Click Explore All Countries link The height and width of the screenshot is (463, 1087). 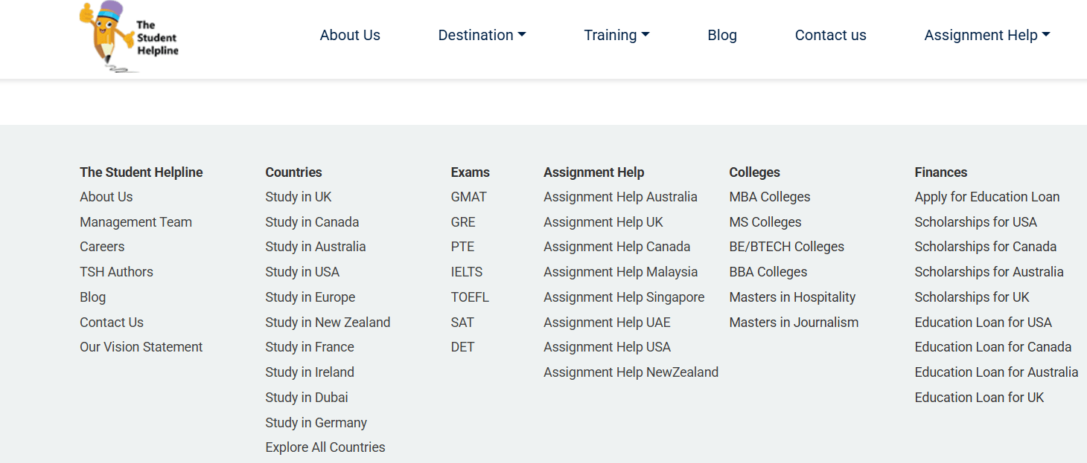[325, 447]
